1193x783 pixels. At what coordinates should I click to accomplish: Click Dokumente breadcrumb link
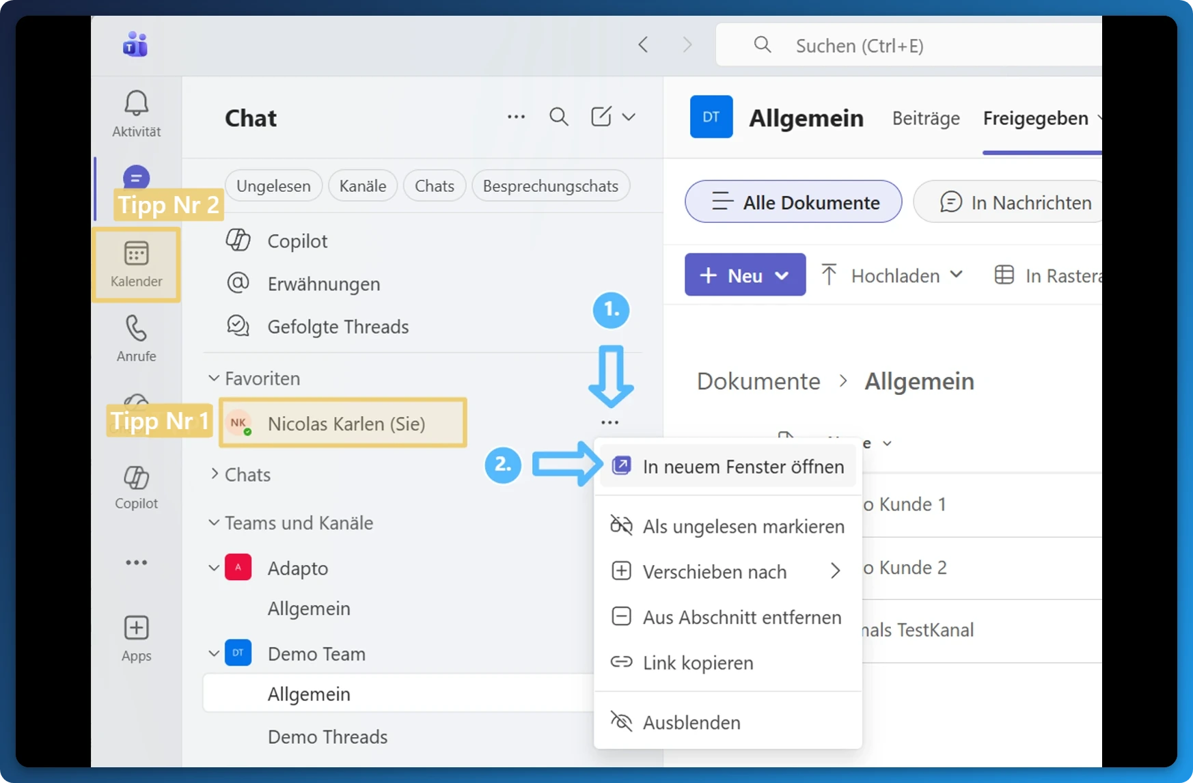(758, 381)
